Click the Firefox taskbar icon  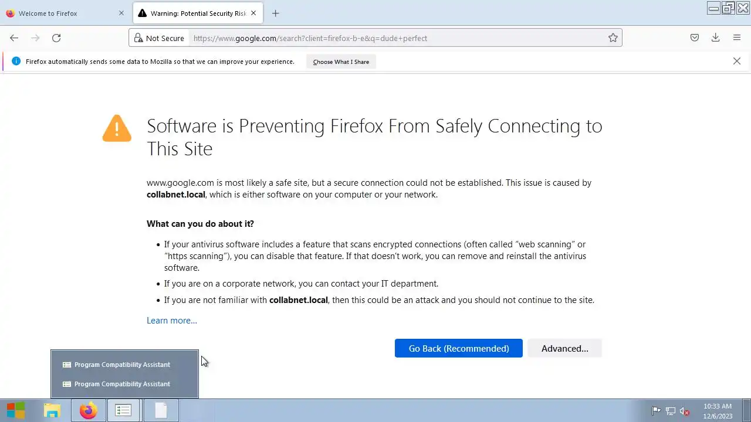(x=89, y=410)
